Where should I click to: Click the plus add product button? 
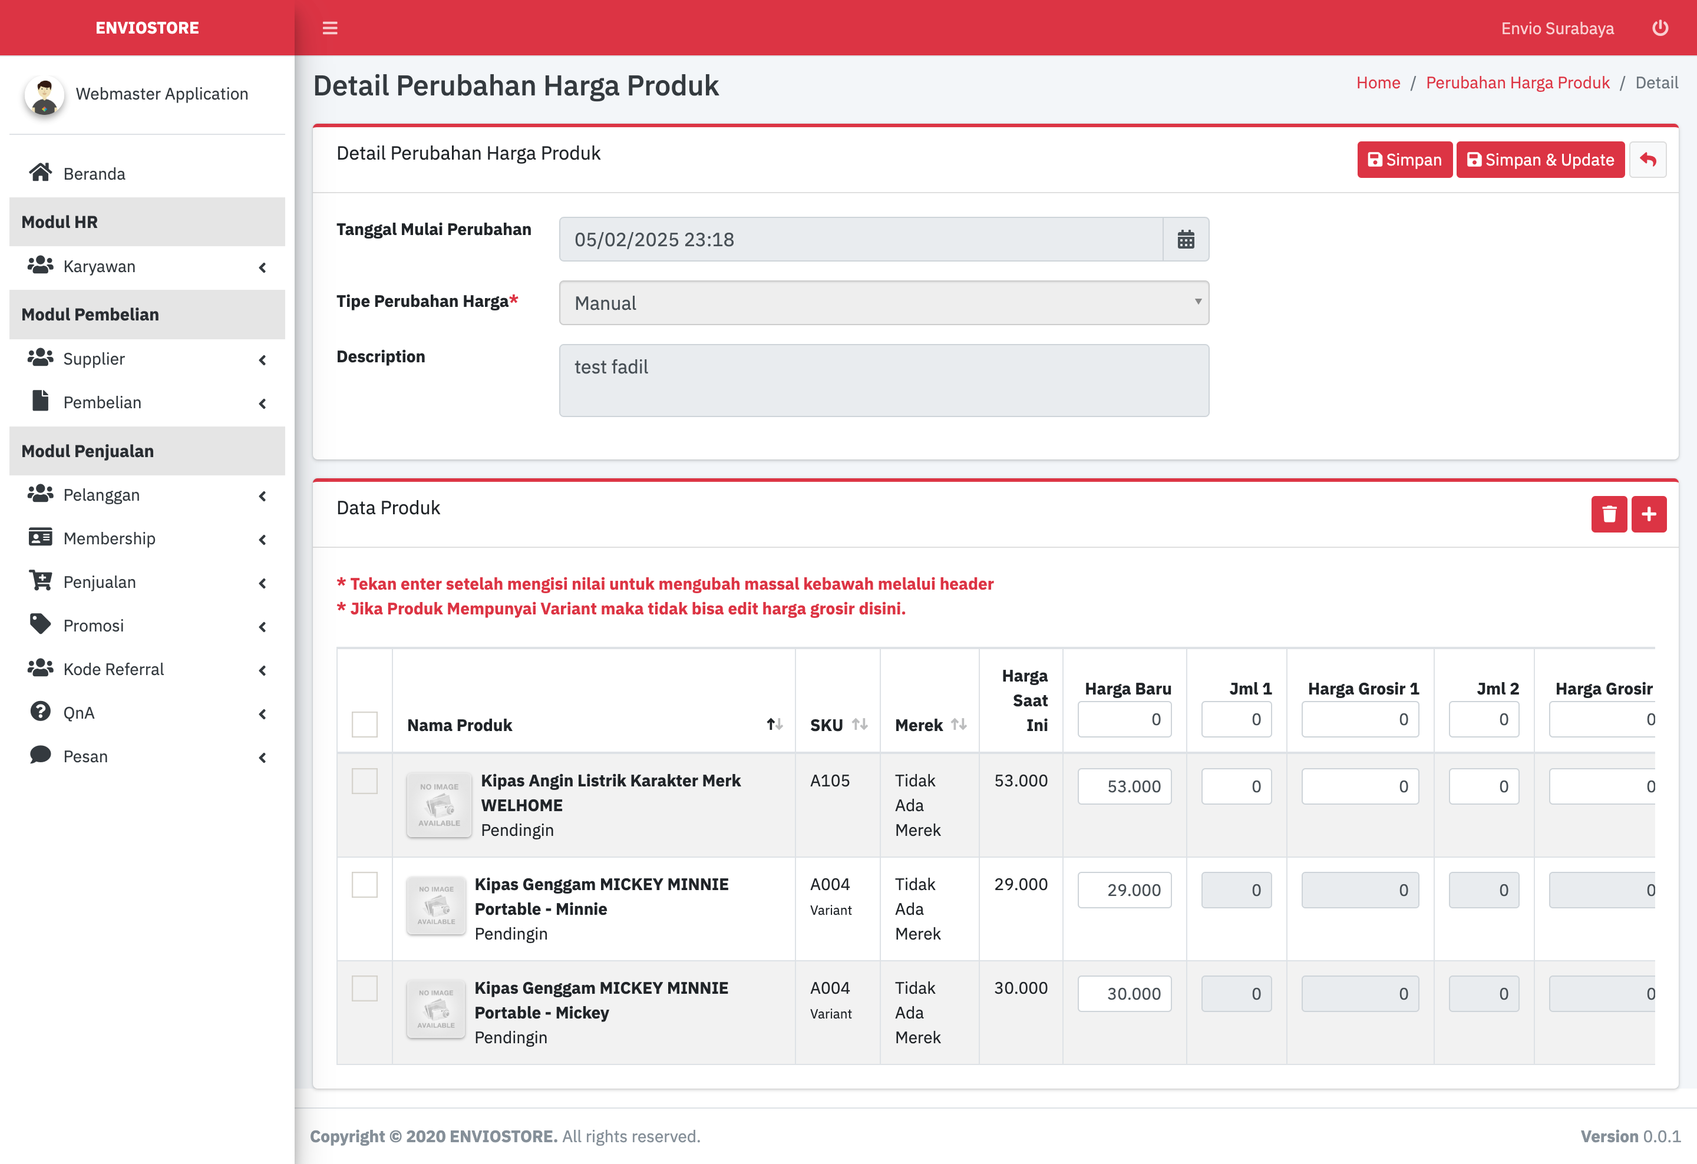(x=1649, y=514)
